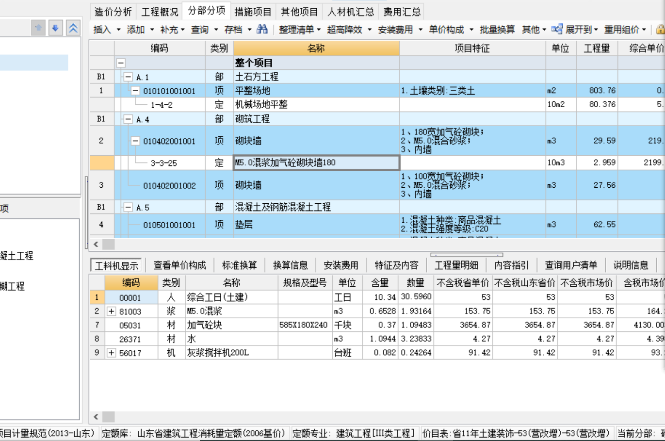This screenshot has height=441, width=665.
Task: Switch to the 措施项目 tab
Action: tap(253, 12)
